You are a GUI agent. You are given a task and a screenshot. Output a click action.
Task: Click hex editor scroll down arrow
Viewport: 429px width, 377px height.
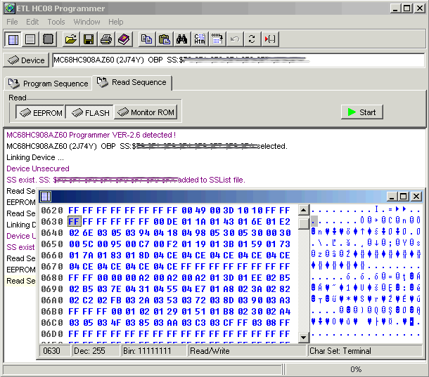(303, 338)
